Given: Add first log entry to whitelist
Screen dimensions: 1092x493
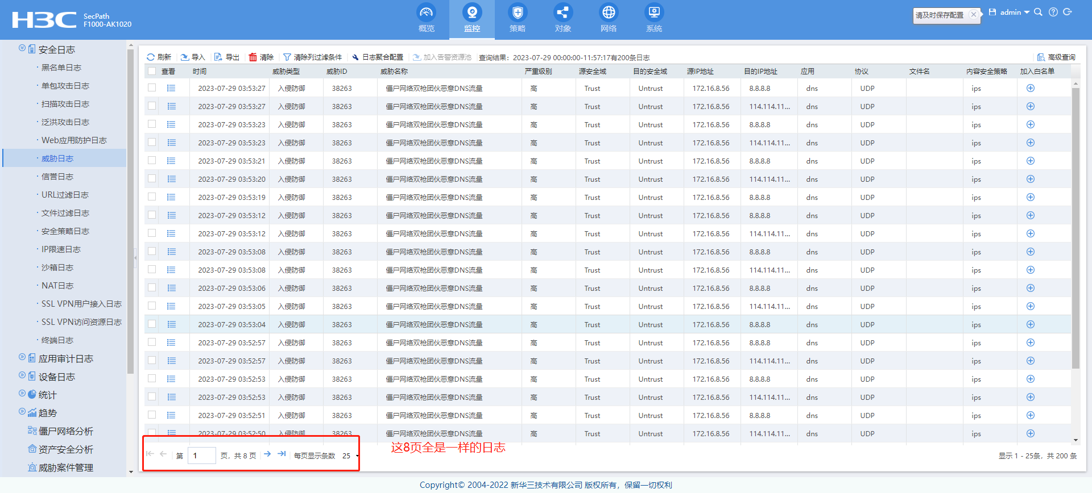Looking at the screenshot, I should pyautogui.click(x=1030, y=88).
